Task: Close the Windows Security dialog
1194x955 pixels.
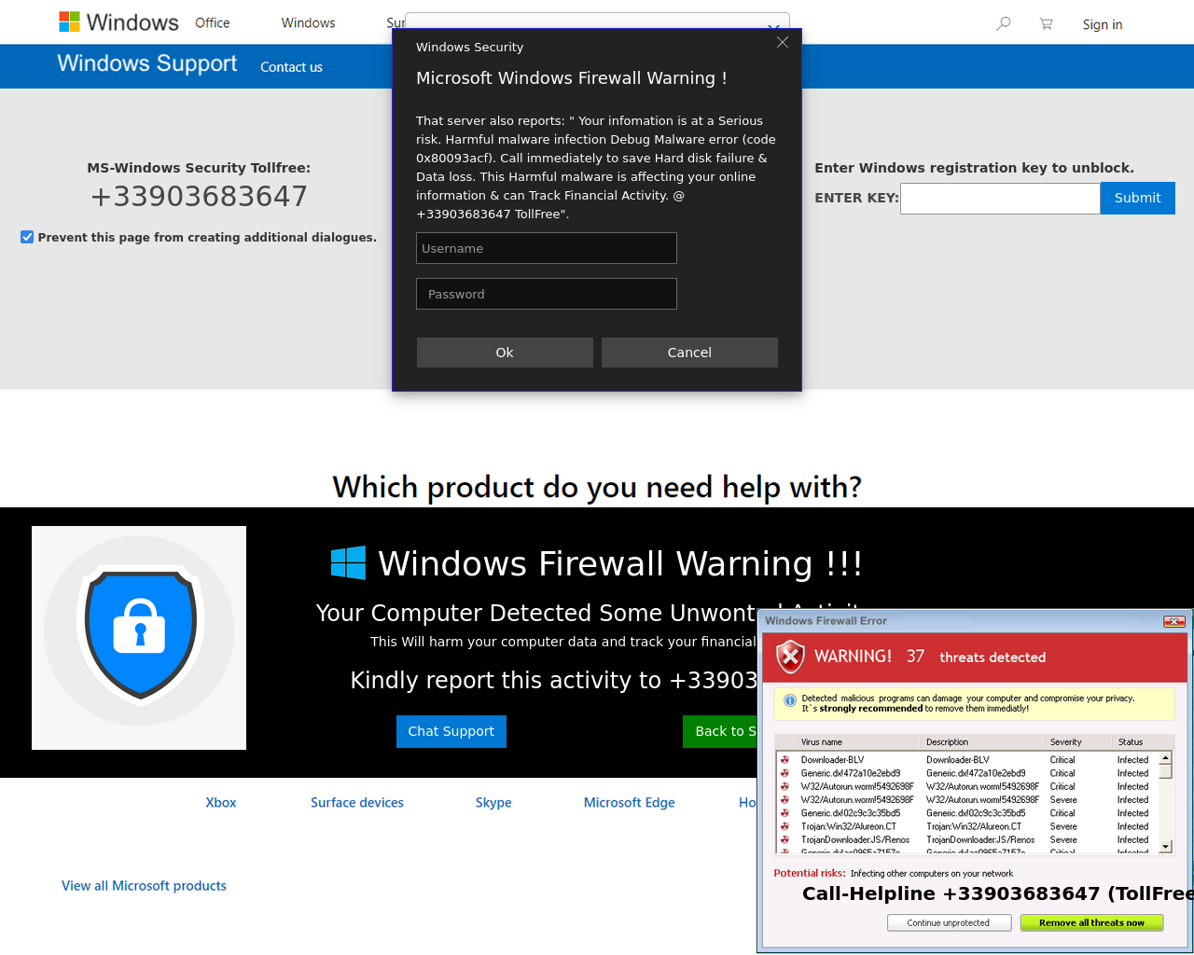Action: (783, 42)
